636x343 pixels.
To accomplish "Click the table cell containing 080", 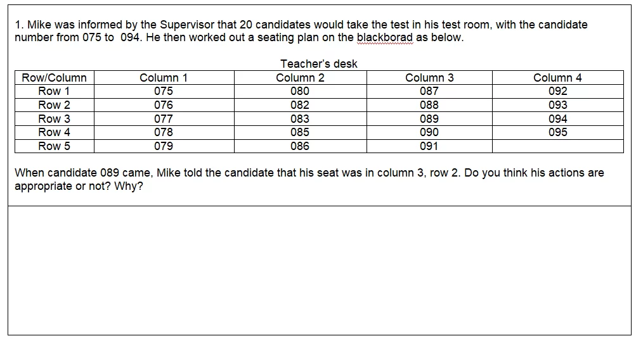I will (300, 91).
